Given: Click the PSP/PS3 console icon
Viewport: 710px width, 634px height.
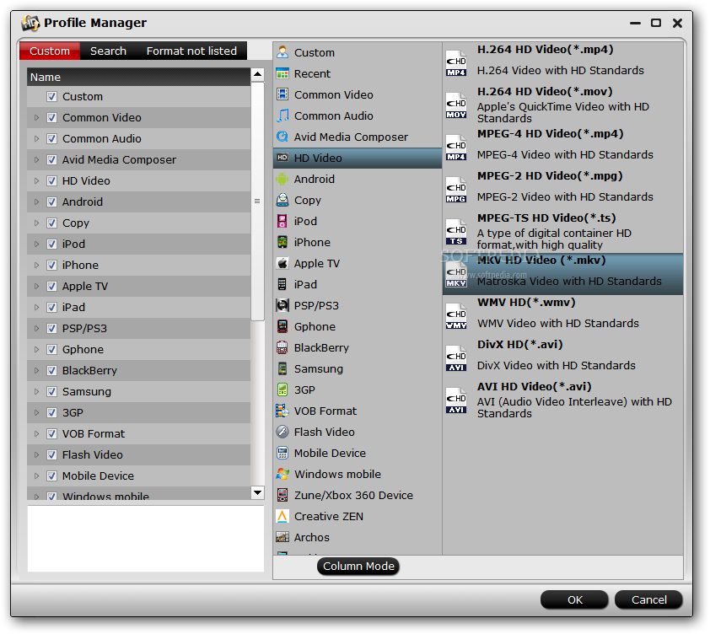Looking at the screenshot, I should (282, 305).
